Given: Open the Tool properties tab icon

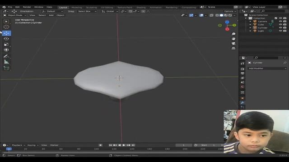Looking at the screenshot, I should (x=242, y=63).
